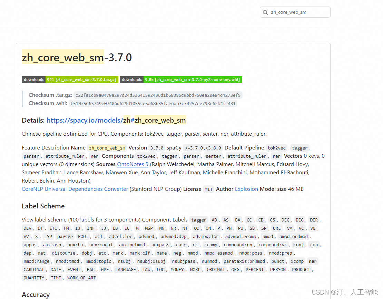Screen dimensions: 383x299
Task: Open the py3-none-any.whl downloads badge
Action: 181,80
